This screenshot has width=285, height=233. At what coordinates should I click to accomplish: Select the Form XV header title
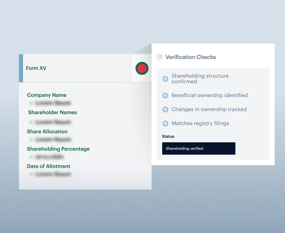[36, 68]
